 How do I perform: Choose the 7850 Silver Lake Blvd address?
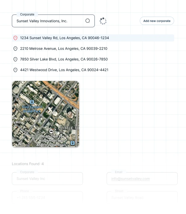(64, 59)
